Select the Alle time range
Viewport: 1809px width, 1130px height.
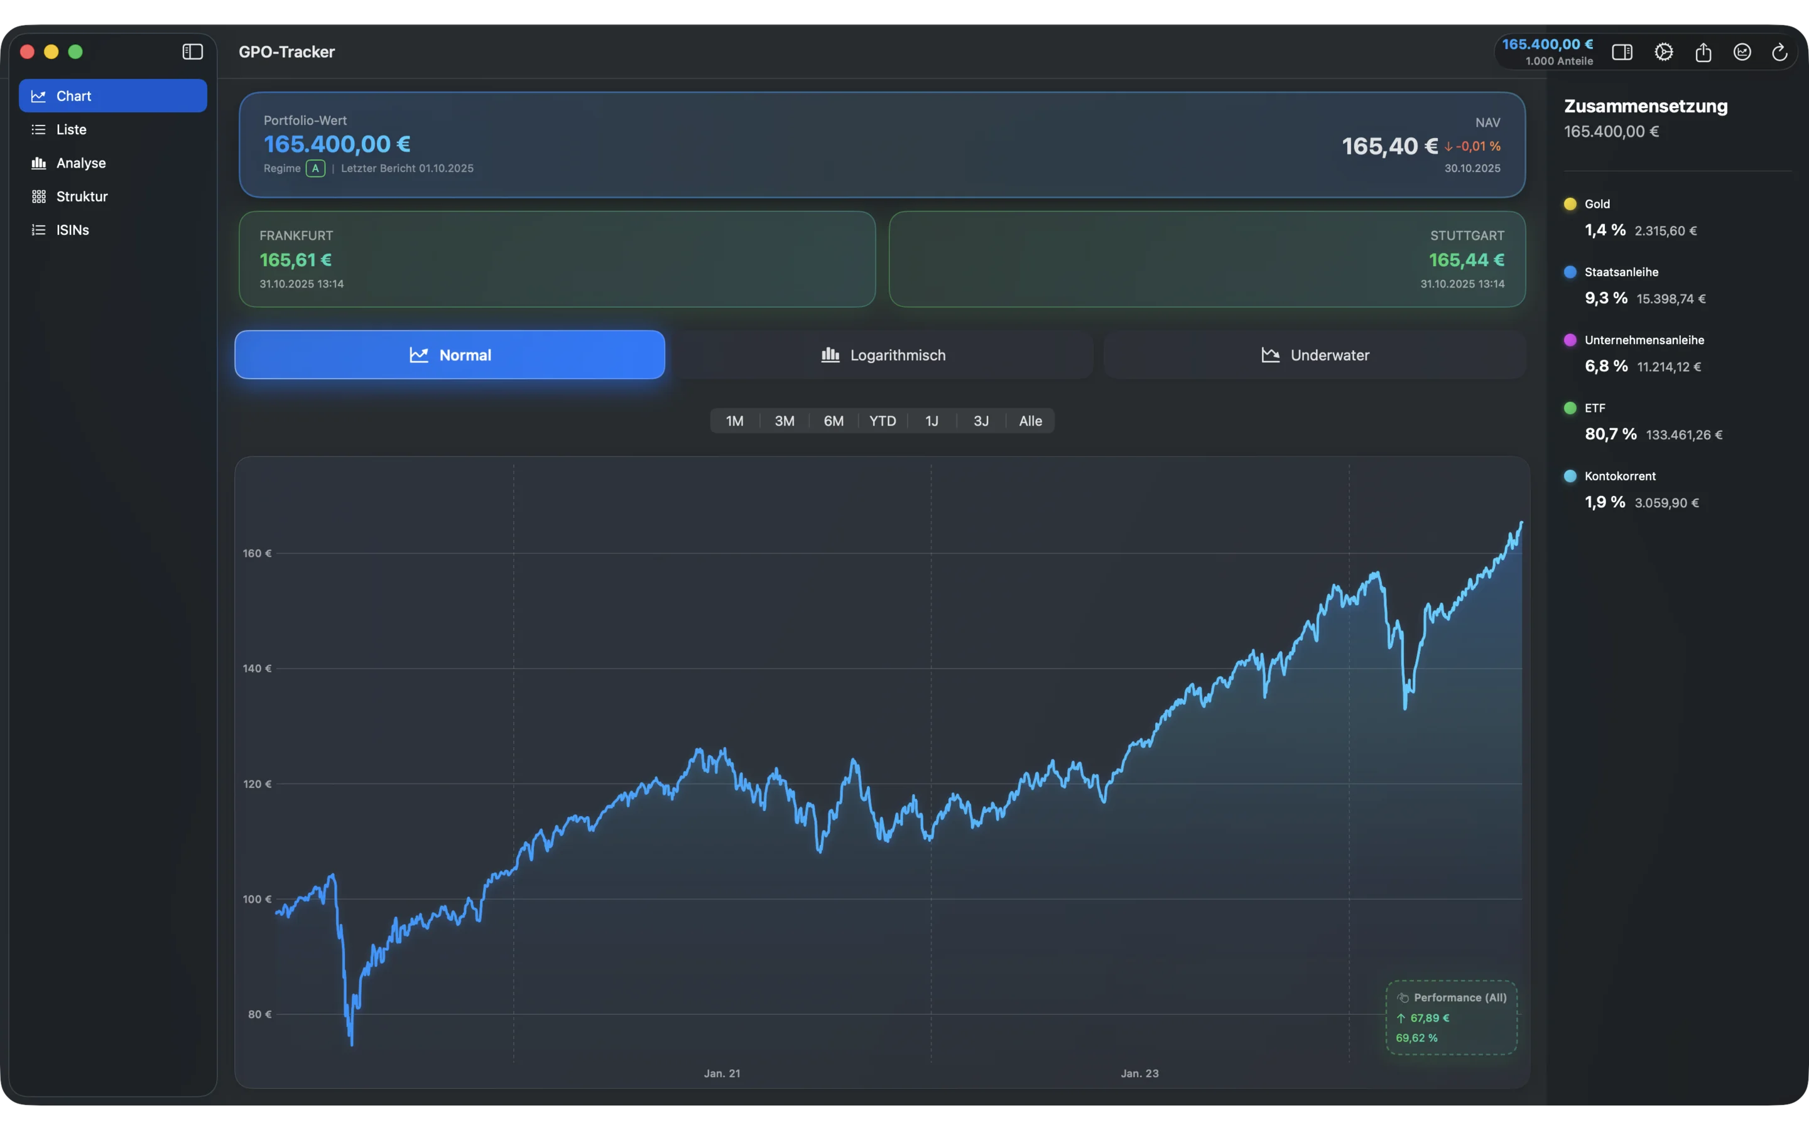coord(1030,421)
